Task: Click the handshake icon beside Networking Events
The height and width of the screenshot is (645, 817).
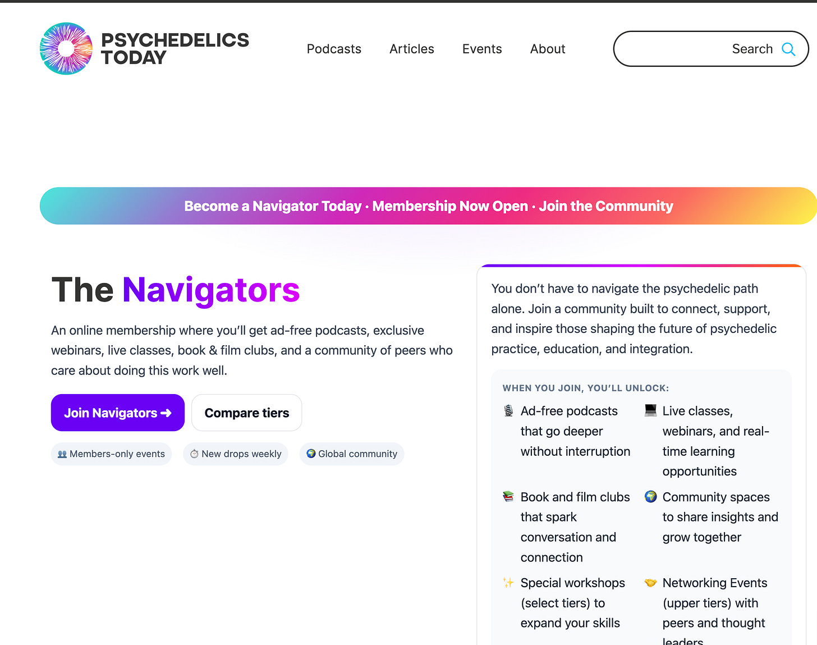Action: (x=650, y=582)
